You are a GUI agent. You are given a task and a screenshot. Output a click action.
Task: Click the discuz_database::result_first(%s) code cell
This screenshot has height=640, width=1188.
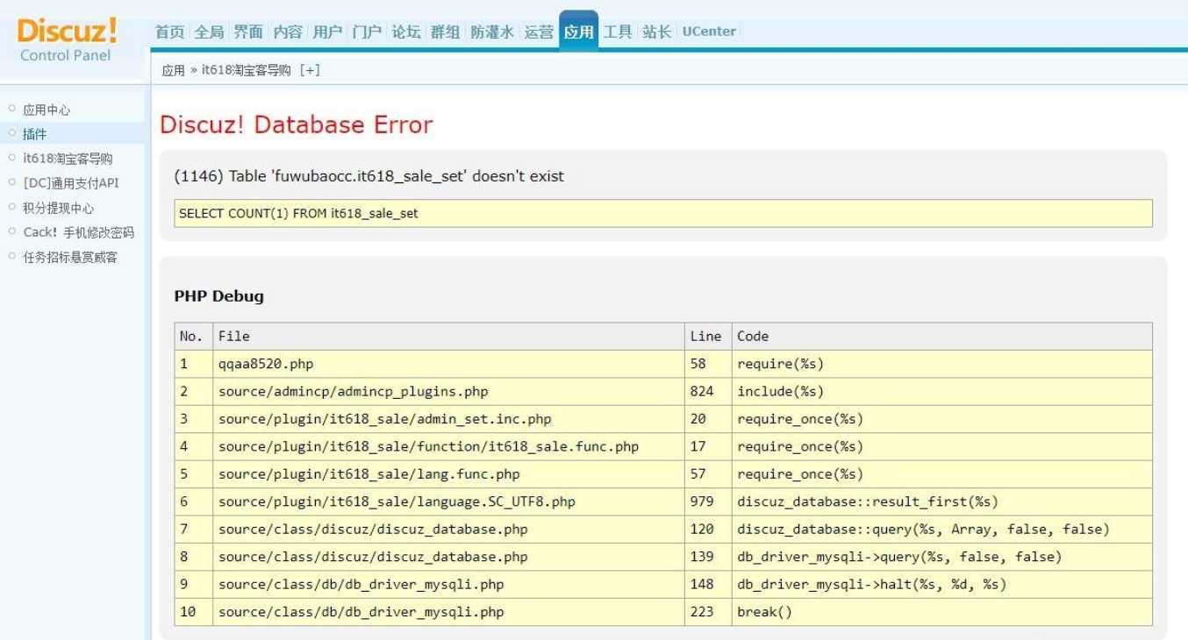click(x=942, y=501)
